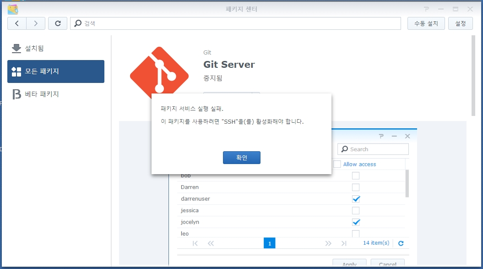
Task: Open 수동 설치 manual install
Action: (x=426, y=23)
